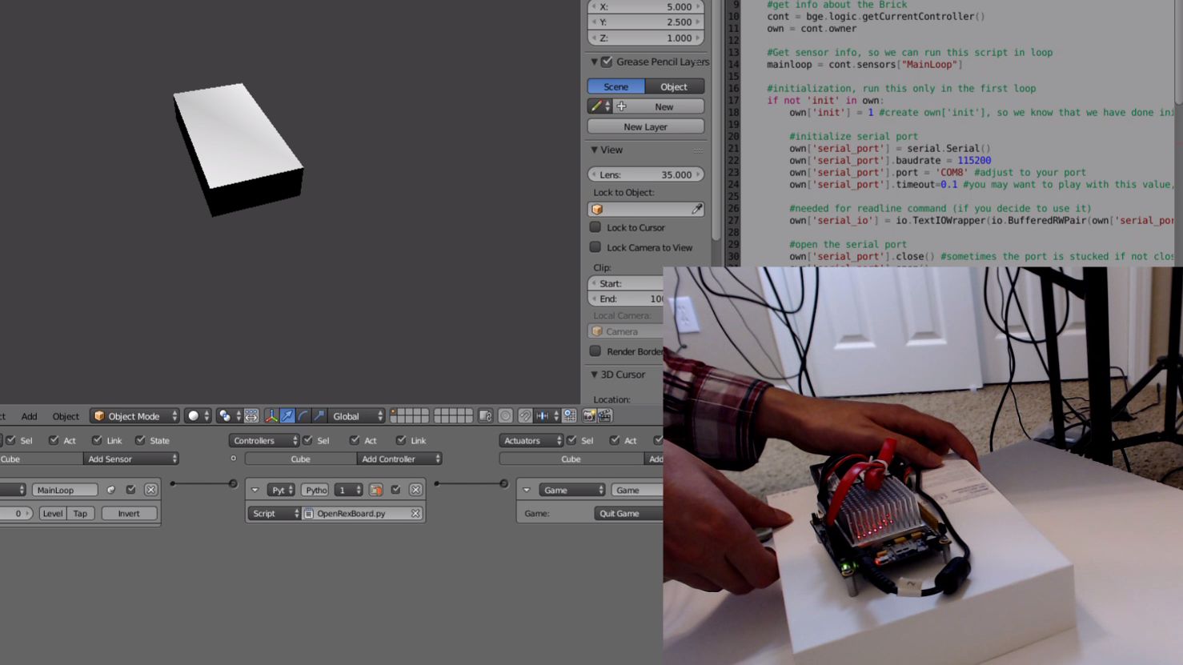This screenshot has width=1183, height=665.
Task: Click the New Layer button
Action: coord(645,126)
